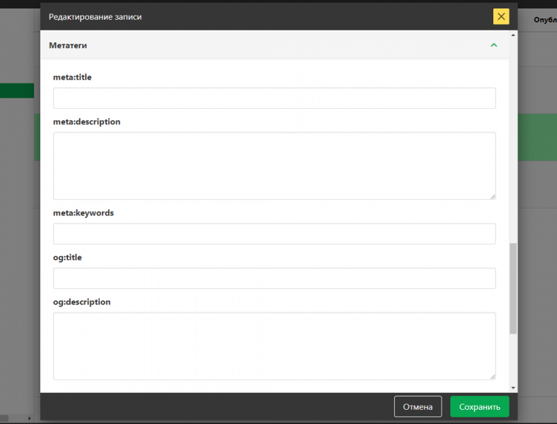
Task: Click the meta:title label
Action: (72, 77)
